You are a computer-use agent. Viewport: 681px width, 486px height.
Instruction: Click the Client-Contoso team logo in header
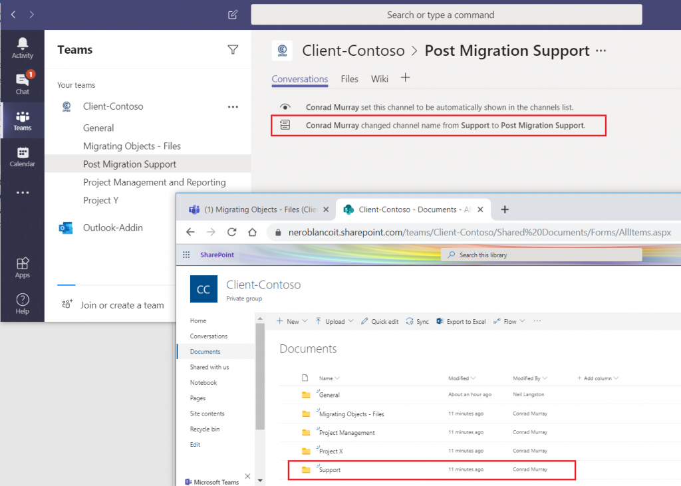(x=282, y=51)
